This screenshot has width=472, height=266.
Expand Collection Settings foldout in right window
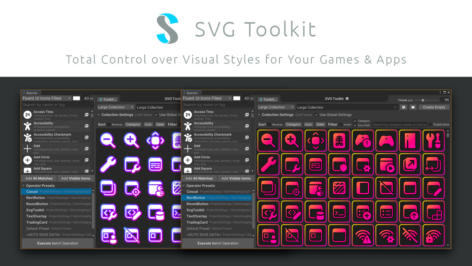[x=260, y=115]
